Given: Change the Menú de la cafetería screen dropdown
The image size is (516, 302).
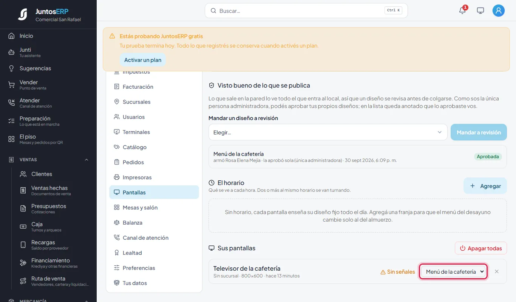Looking at the screenshot, I should (x=453, y=271).
